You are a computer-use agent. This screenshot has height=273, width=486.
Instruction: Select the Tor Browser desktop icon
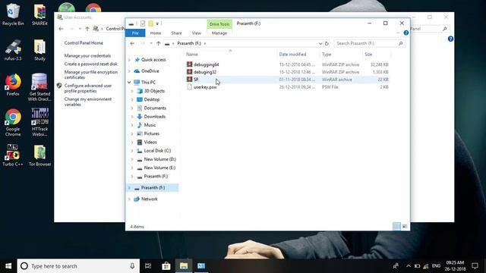point(39,155)
